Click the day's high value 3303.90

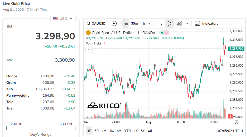(x=66, y=124)
